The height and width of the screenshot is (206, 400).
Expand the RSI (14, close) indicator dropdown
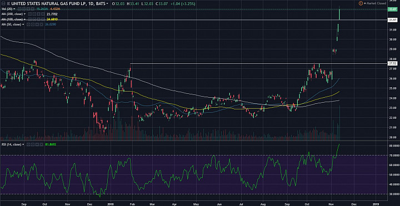click(23, 144)
